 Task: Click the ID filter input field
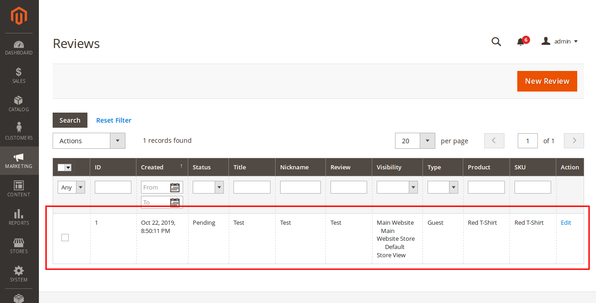pos(113,187)
